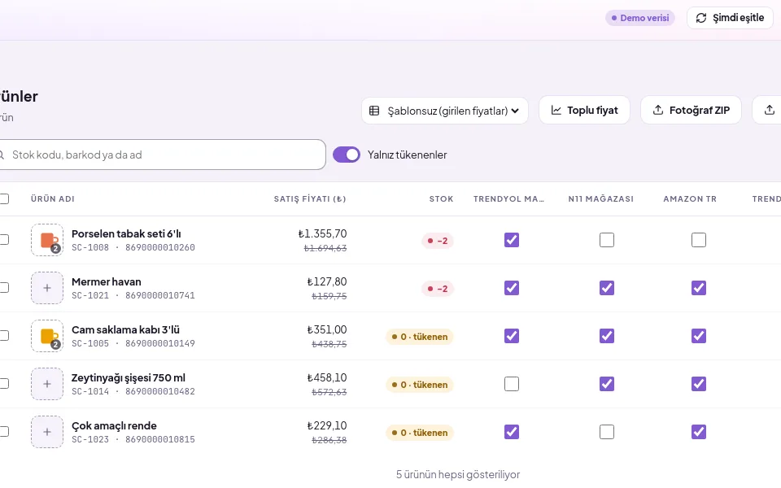This screenshot has width=781, height=488.
Task: Uncheck Trendyol for Porselen tabak seti
Action: click(x=512, y=240)
